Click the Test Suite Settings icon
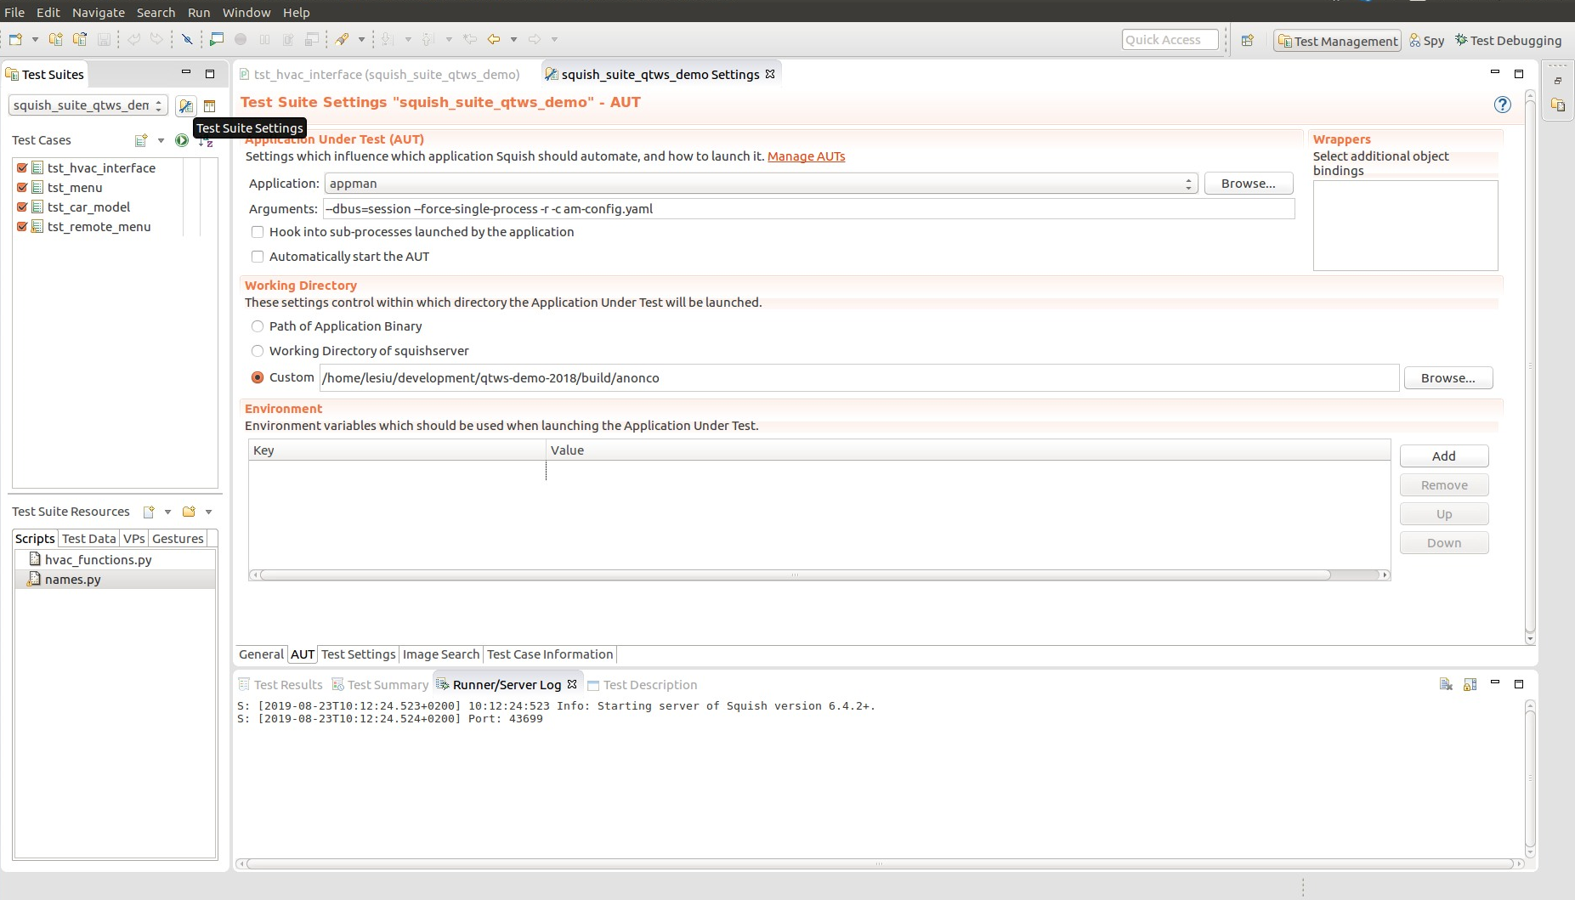Viewport: 1575px width, 900px height. tap(185, 106)
